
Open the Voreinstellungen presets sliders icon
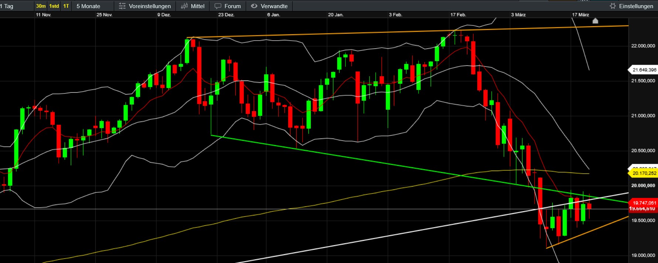click(122, 6)
